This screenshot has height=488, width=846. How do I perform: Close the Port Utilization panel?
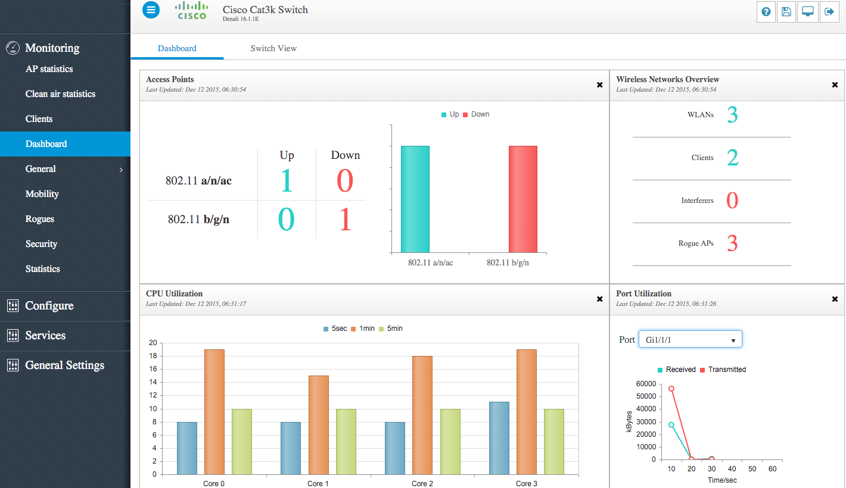tap(835, 299)
